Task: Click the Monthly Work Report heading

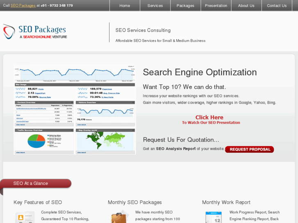Action: coord(226,202)
